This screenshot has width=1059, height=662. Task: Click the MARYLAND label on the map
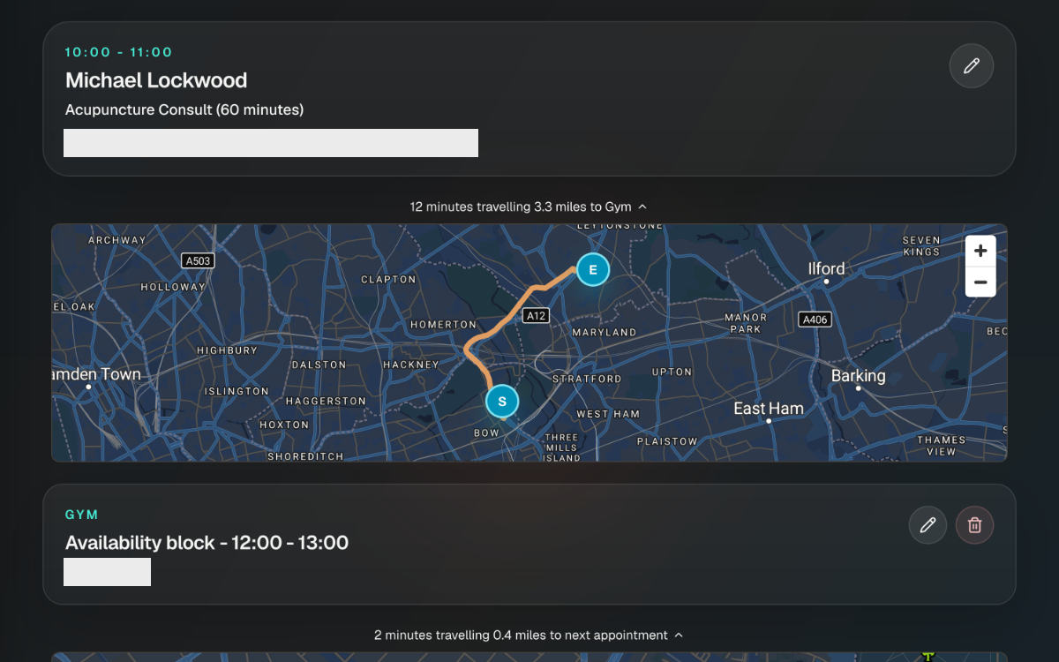pos(605,332)
